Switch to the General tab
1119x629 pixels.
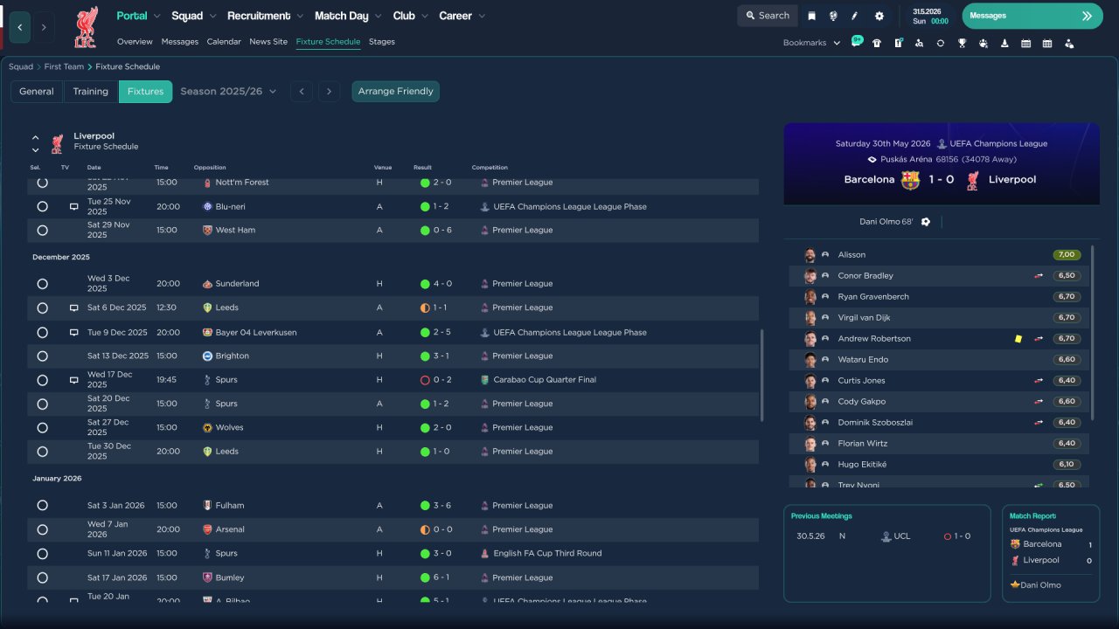(x=37, y=92)
